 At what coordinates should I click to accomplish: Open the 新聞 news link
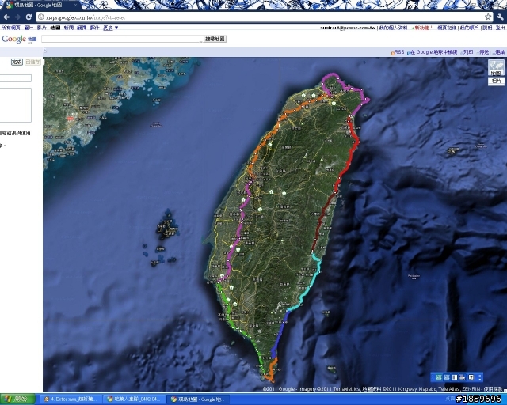tap(69, 28)
